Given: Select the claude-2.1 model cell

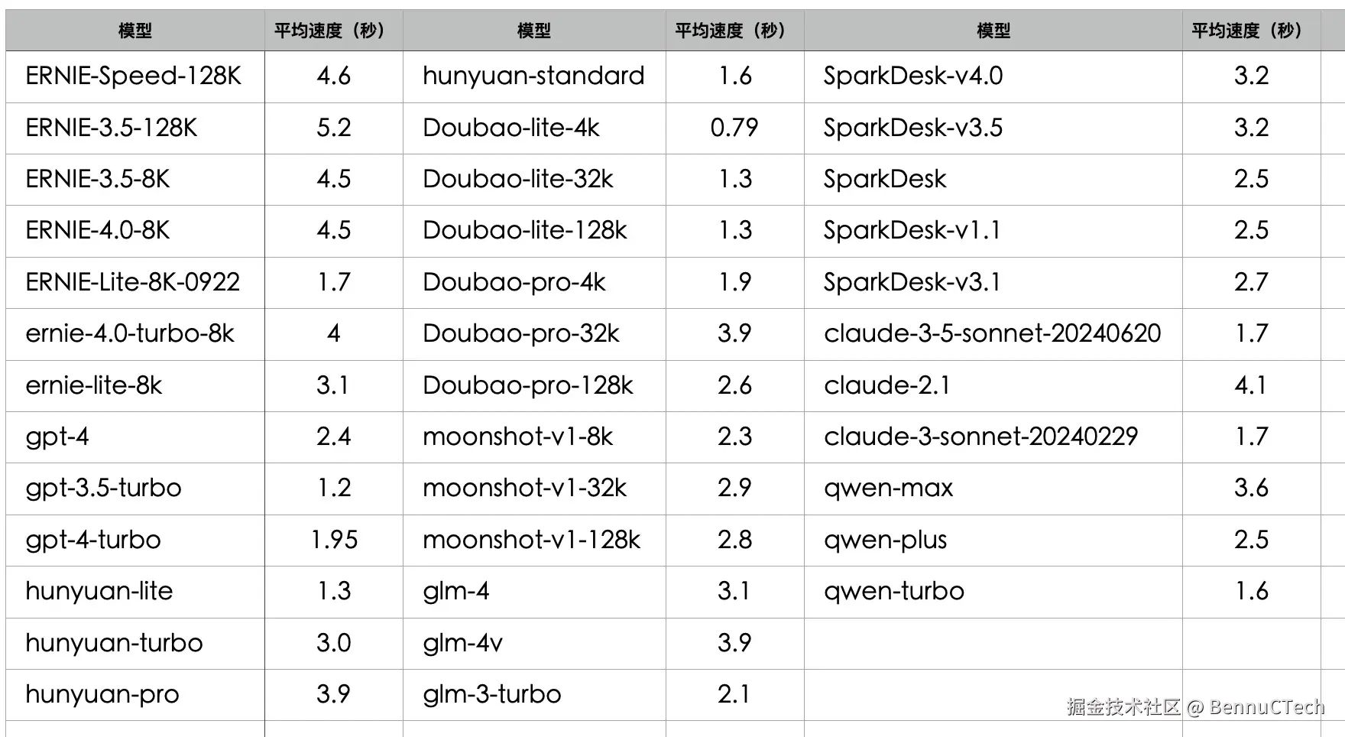Looking at the screenshot, I should (887, 385).
